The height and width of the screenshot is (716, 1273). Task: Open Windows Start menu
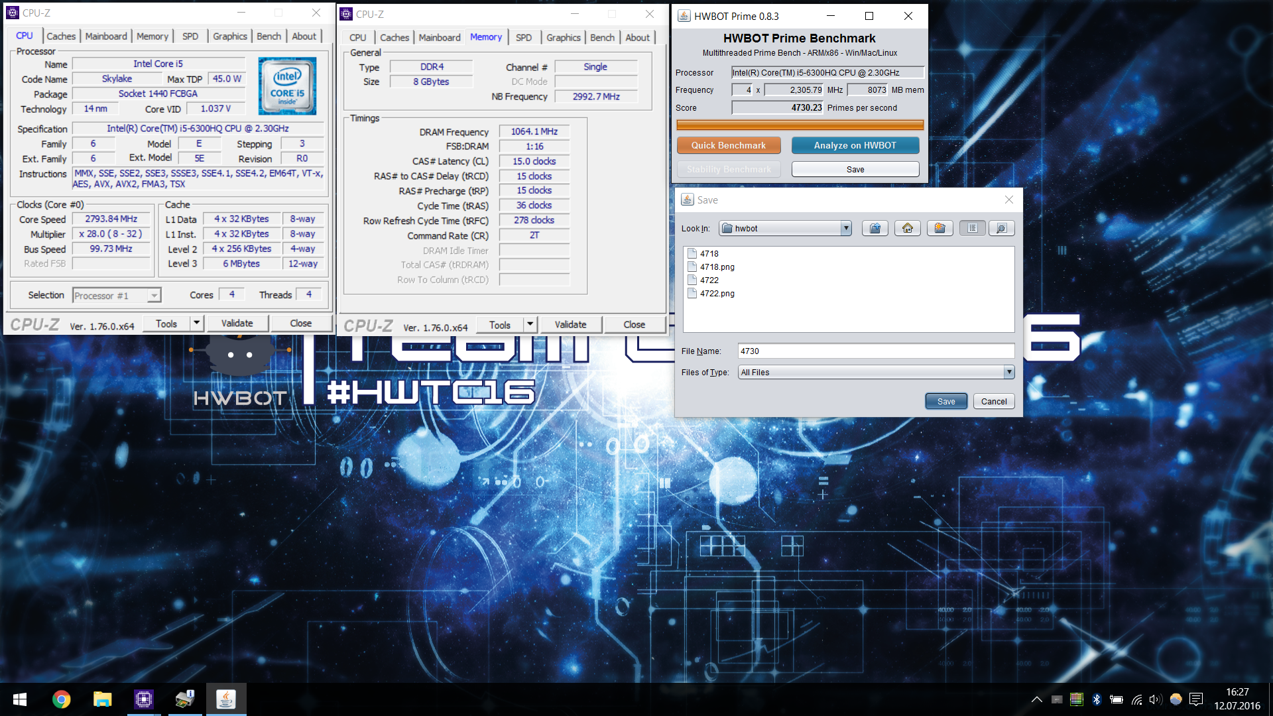click(20, 699)
